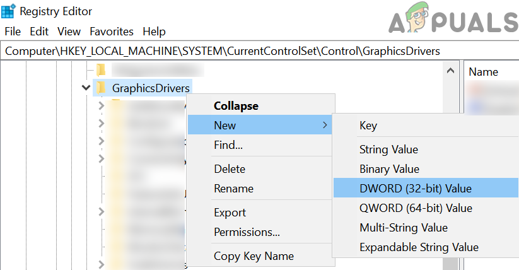
Task: Click the Registry Editor app icon
Action: click(x=9, y=11)
